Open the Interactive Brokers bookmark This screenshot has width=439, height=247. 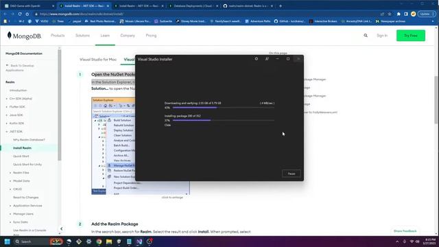[x=323, y=21]
